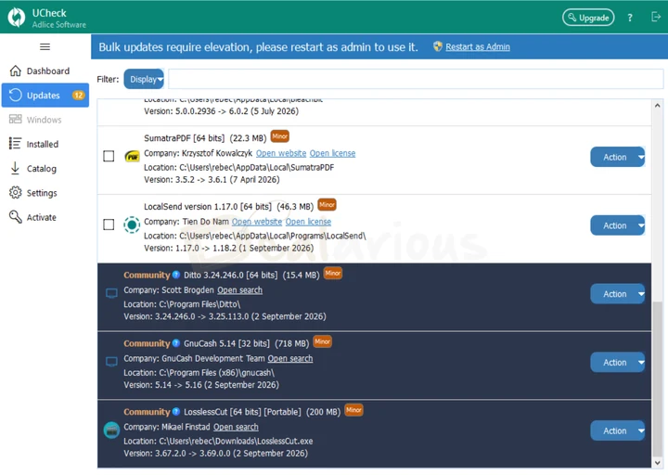Click the GnuCash monitor icon
Viewport: 668px width, 475px height.
(111, 362)
